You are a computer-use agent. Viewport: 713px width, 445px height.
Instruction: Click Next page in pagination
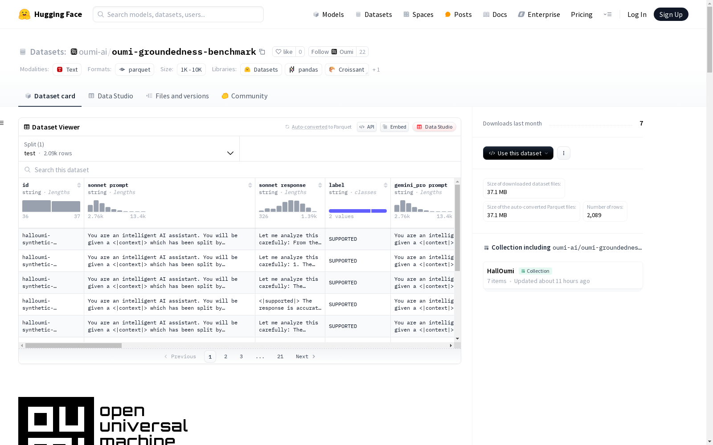click(306, 356)
